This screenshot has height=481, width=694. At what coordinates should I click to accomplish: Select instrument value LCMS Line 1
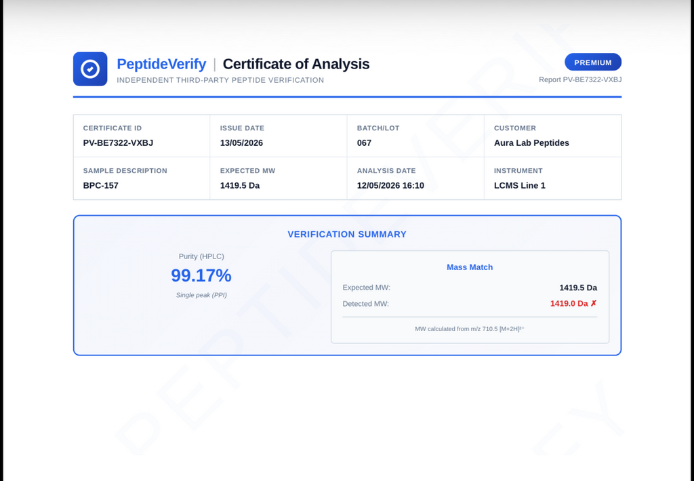[520, 186]
